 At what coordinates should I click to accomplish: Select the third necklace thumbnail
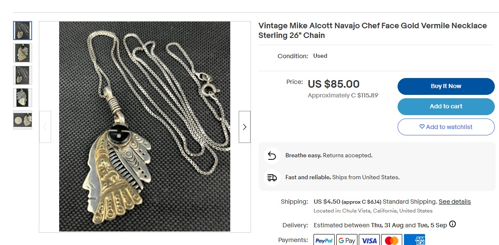22,75
